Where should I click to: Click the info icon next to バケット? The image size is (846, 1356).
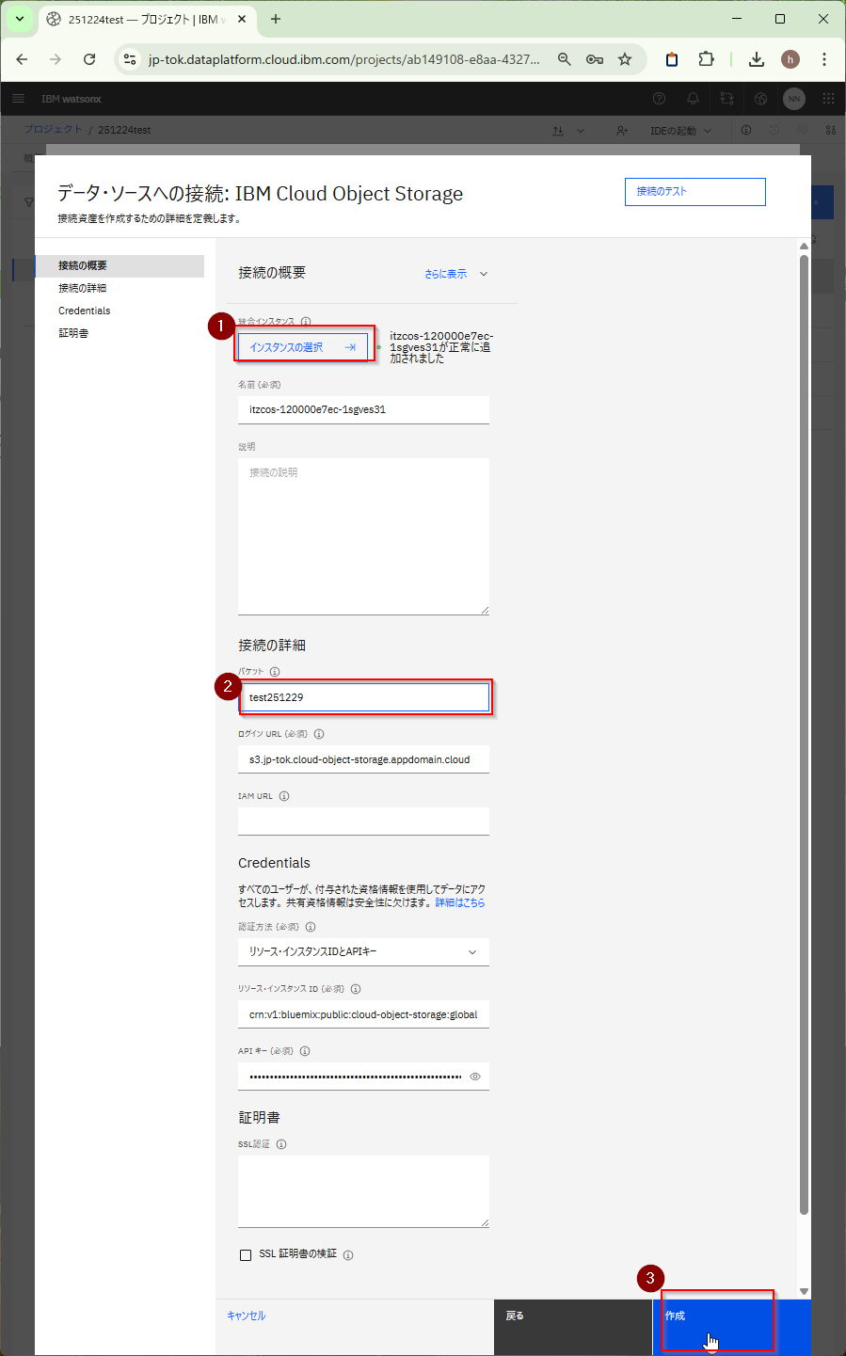[275, 672]
